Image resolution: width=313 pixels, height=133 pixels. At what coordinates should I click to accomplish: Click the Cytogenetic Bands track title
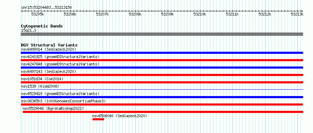point(42,26)
